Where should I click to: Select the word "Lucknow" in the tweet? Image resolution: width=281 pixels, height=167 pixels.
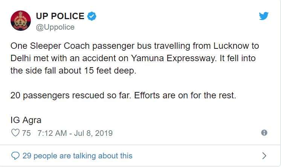(231, 46)
